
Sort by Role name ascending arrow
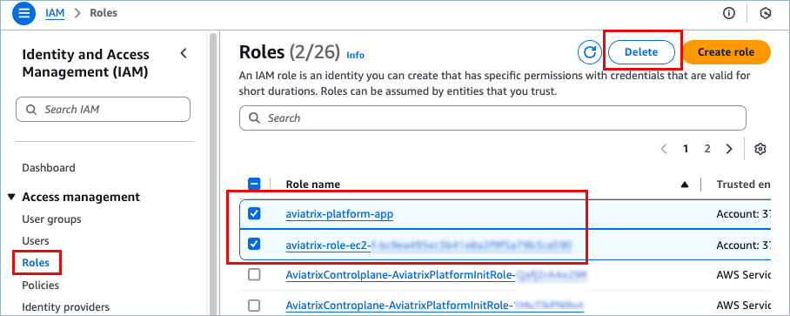pyautogui.click(x=684, y=185)
